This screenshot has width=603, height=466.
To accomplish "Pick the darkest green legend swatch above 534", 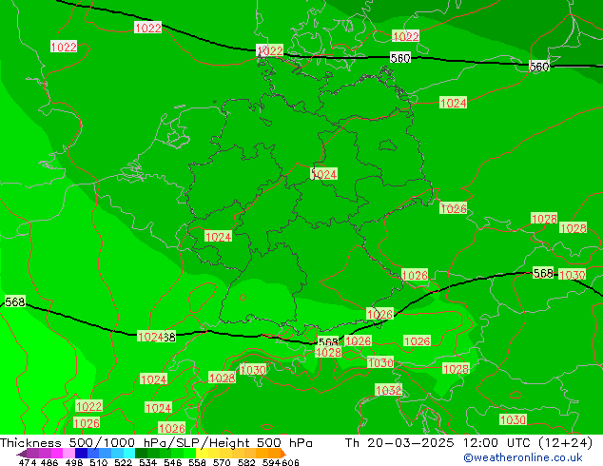I will tap(141, 453).
